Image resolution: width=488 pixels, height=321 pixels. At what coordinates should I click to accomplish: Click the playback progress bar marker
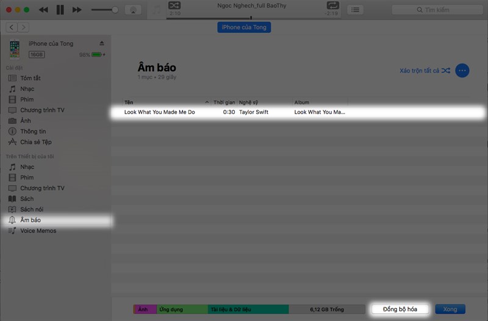pos(251,18)
